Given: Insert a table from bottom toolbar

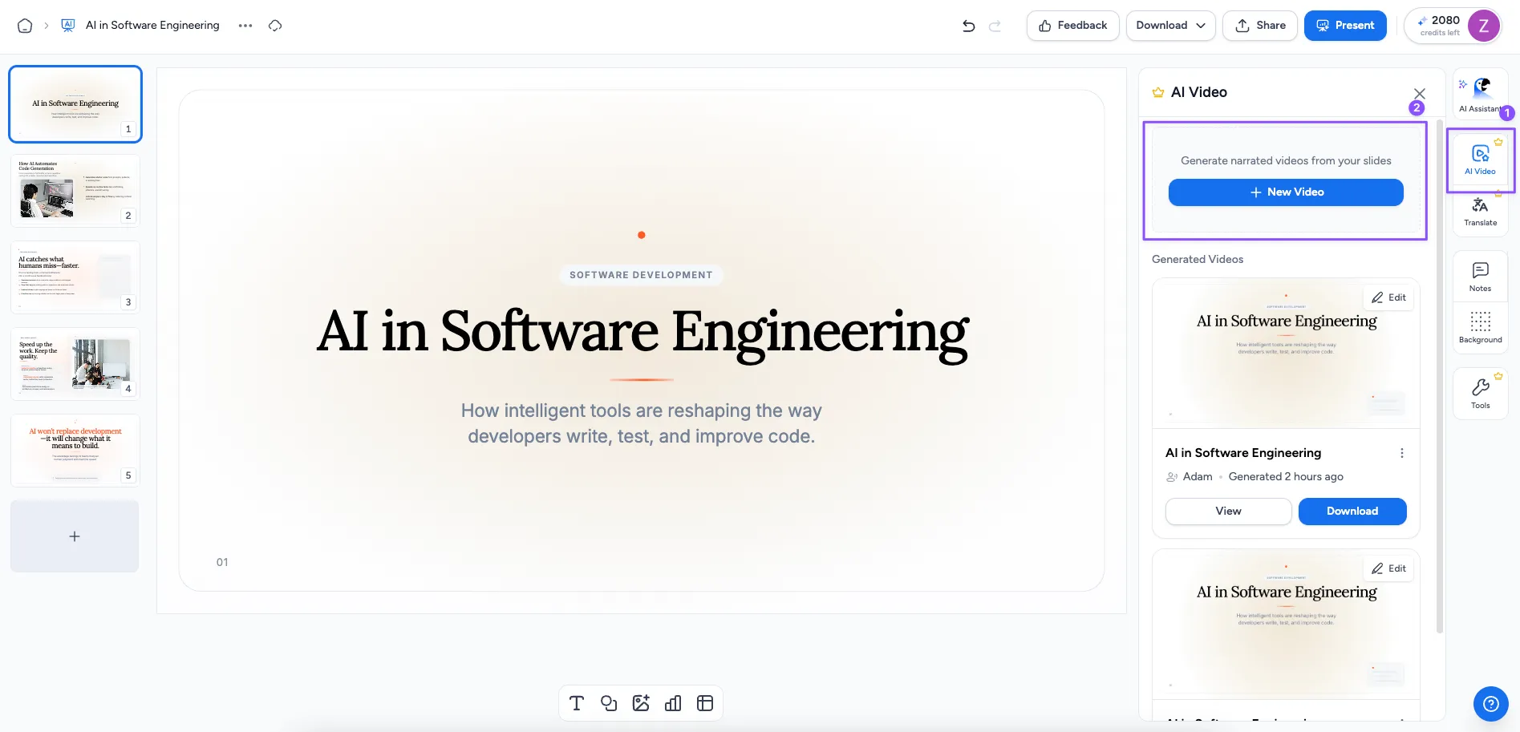Looking at the screenshot, I should [705, 703].
